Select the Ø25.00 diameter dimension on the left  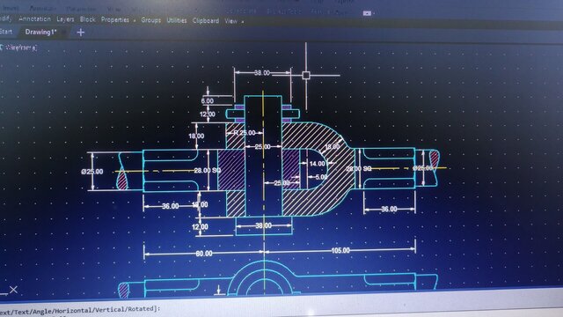point(92,172)
